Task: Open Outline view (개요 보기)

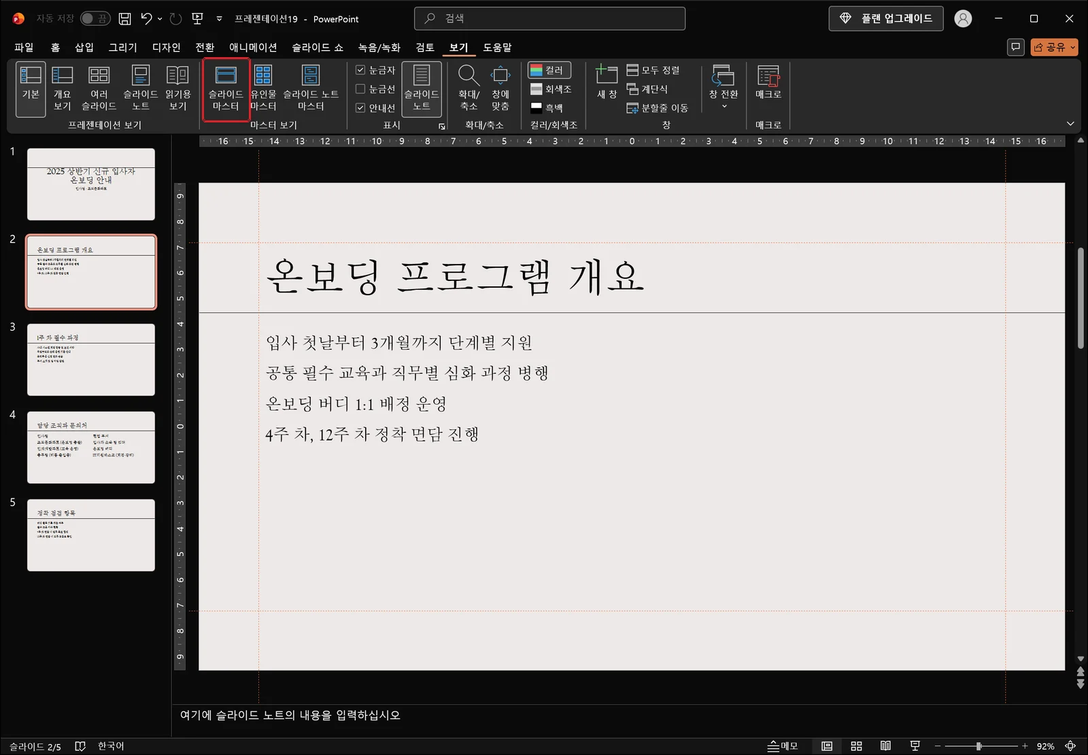Action: click(62, 89)
